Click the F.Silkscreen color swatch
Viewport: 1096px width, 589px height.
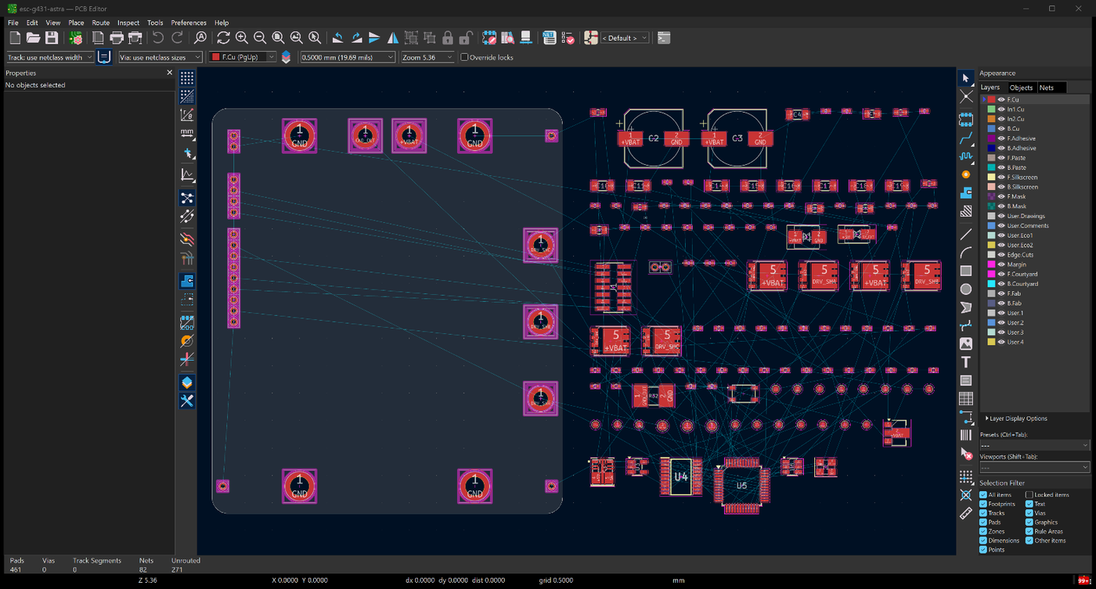point(991,177)
